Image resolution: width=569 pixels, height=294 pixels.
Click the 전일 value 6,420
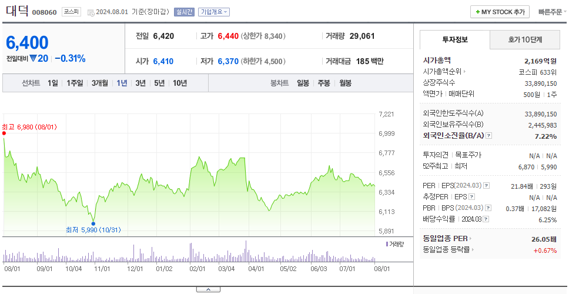click(x=163, y=36)
